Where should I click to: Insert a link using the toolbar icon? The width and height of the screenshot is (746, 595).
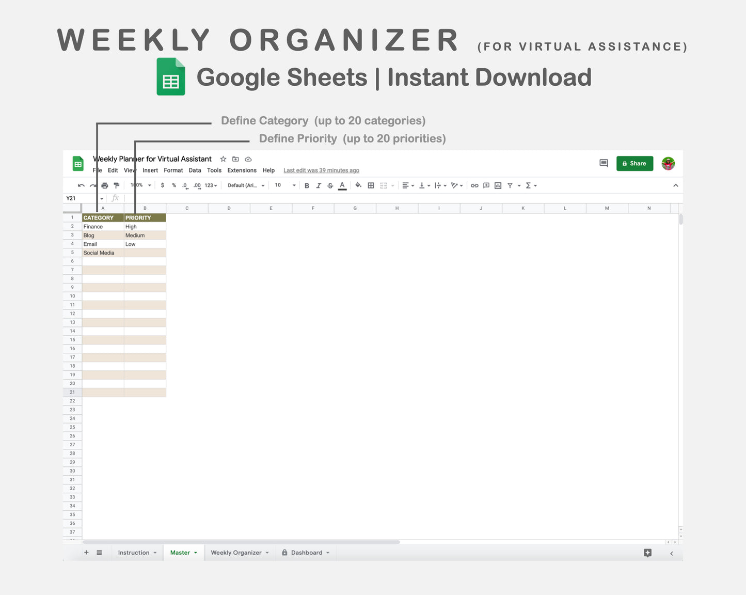[x=474, y=185]
